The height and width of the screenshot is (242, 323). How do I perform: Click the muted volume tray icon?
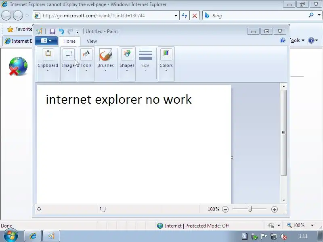pos(283,236)
